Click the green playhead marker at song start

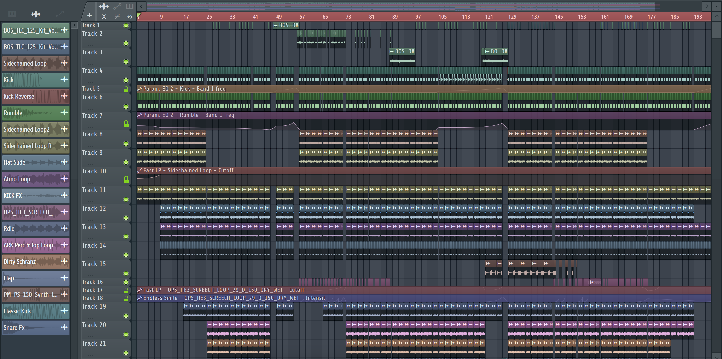pyautogui.click(x=139, y=15)
